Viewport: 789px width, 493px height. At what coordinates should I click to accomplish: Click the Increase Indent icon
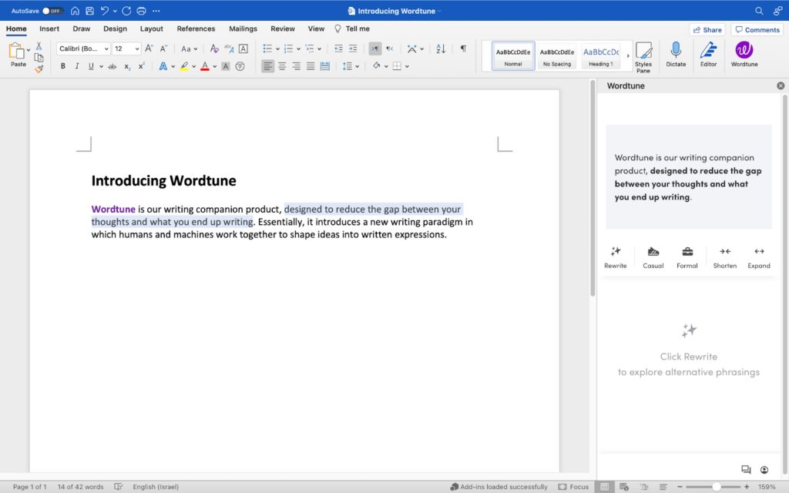point(353,49)
